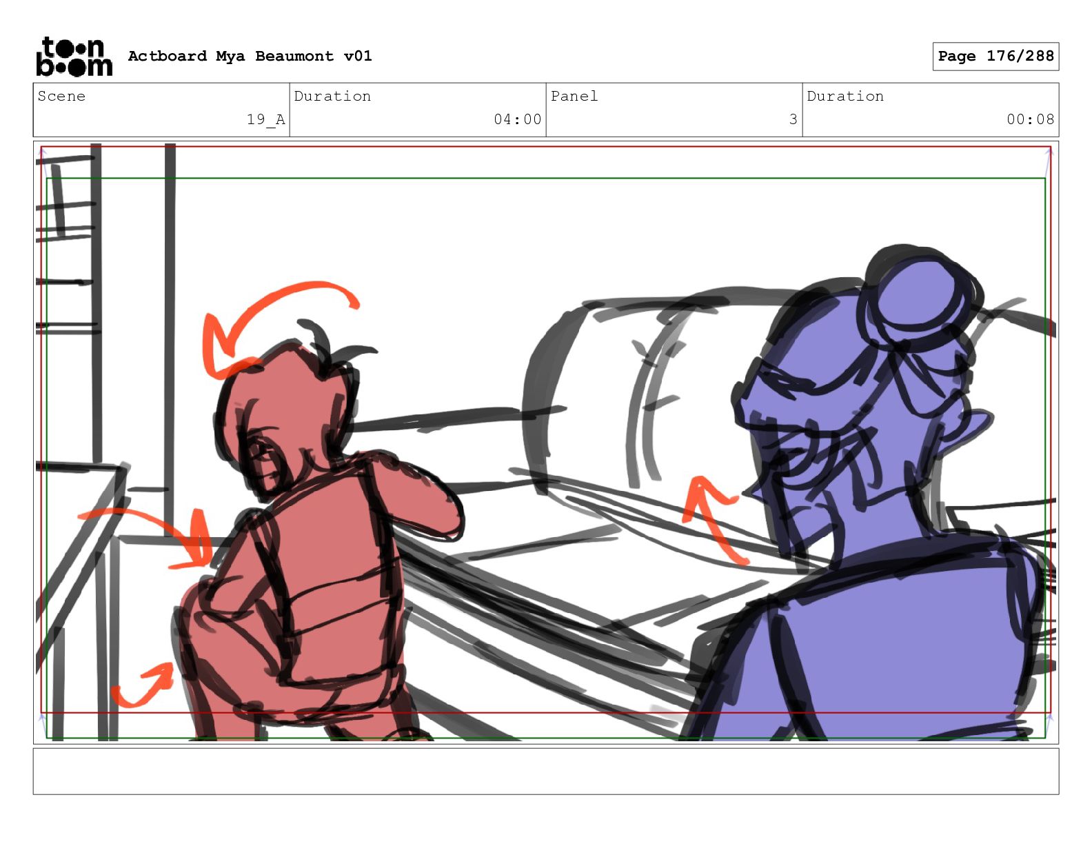Select panel number '3'
Screen dimensions: 1092x844
(793, 119)
